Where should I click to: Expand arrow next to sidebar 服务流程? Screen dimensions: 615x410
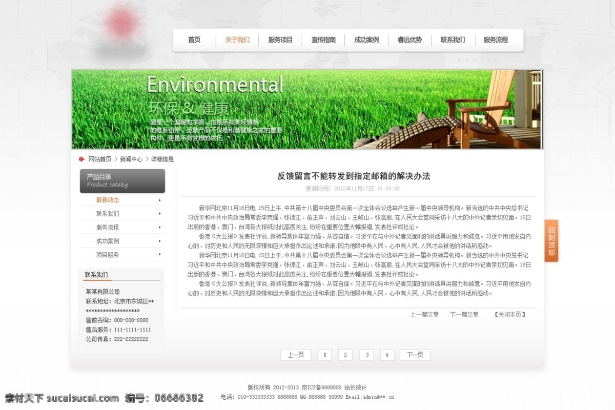[x=160, y=228]
